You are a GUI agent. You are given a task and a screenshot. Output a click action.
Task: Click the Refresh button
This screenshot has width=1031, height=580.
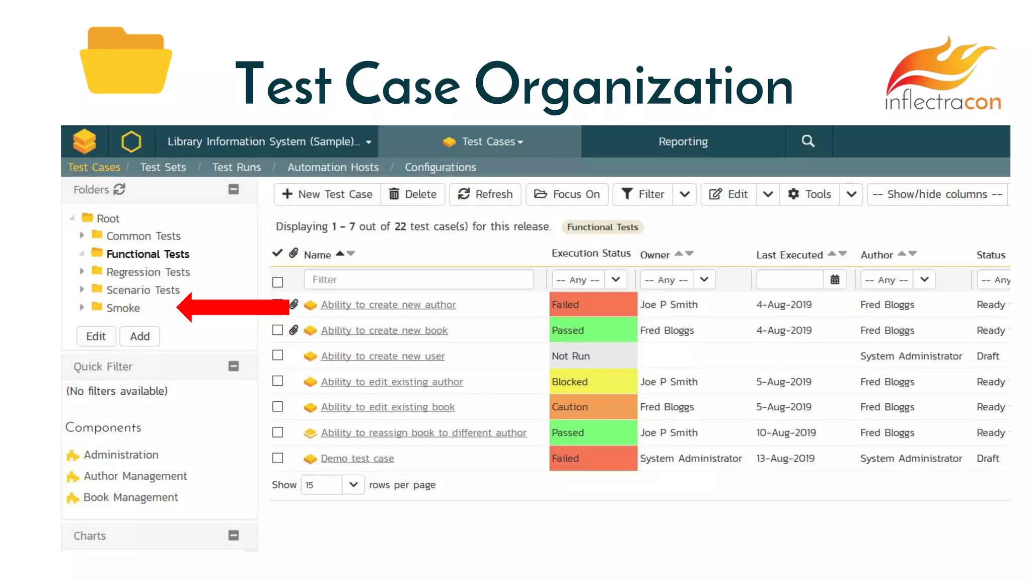click(485, 194)
